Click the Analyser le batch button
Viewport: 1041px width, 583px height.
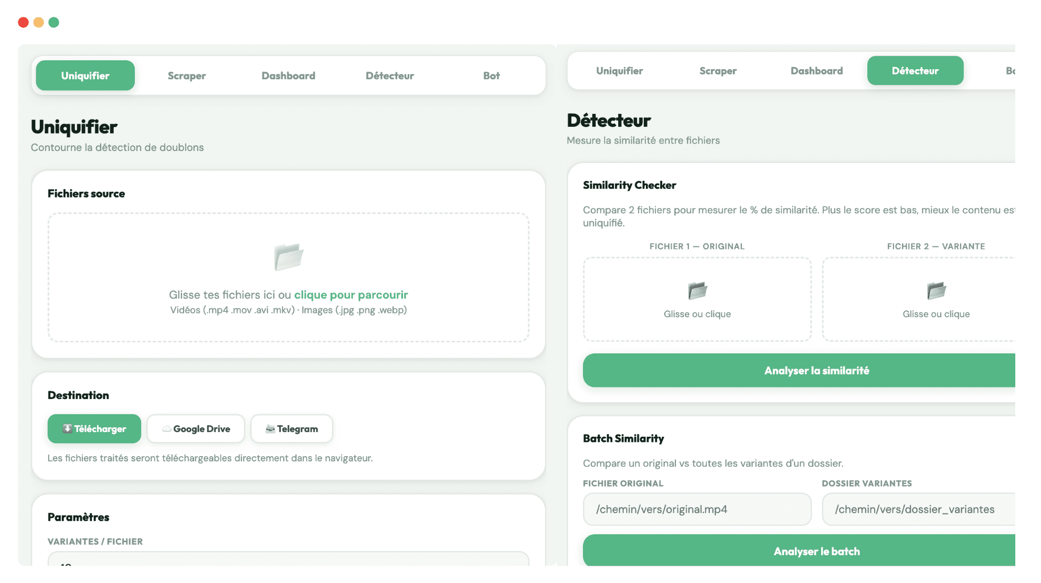816,551
